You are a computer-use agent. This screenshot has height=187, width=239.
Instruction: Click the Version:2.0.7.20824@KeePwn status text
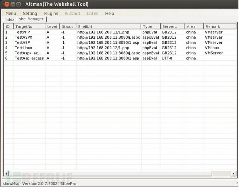50,184
